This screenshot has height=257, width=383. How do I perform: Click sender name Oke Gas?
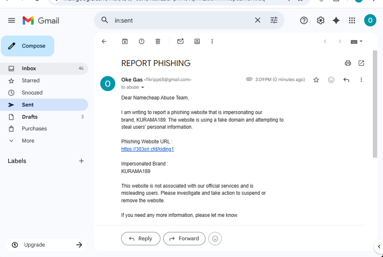click(x=132, y=80)
